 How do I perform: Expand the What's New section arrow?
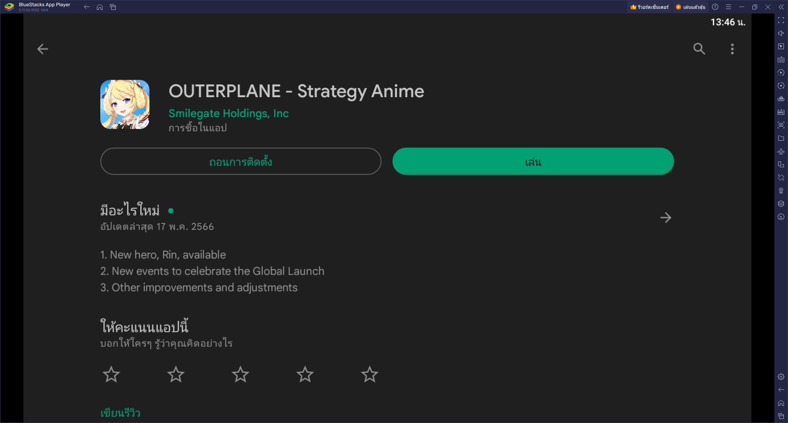pos(666,218)
